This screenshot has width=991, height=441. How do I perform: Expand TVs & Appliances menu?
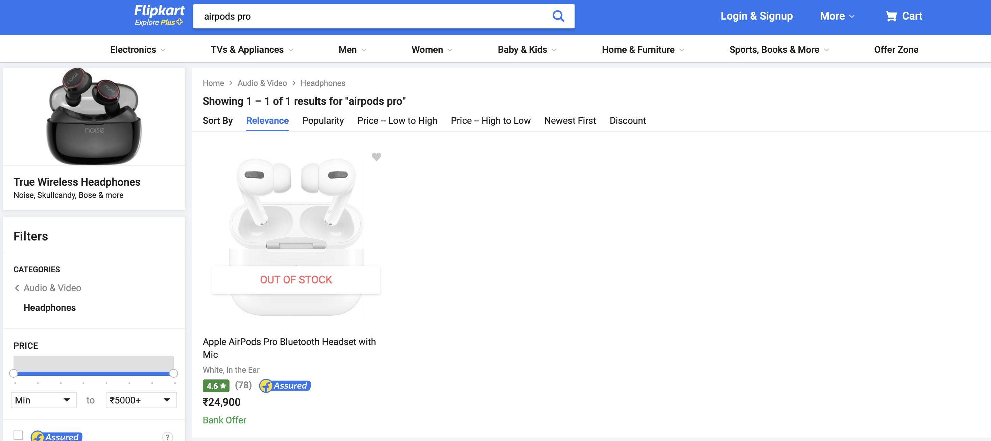pyautogui.click(x=251, y=50)
